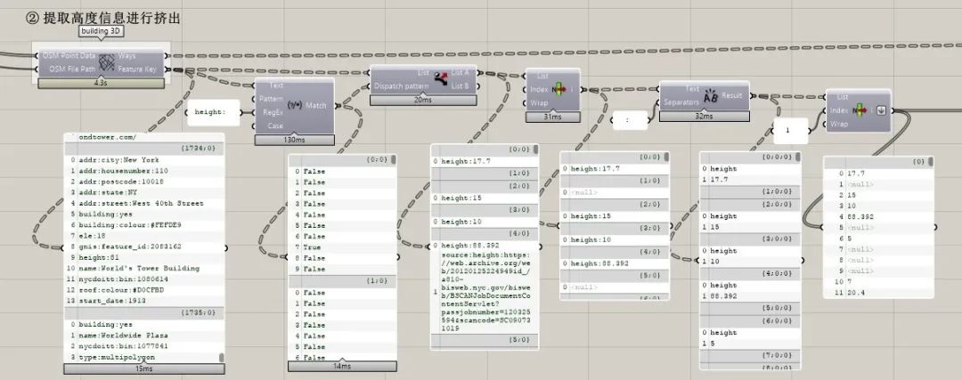Click the Case input of Match Text
962x380 pixels.
tap(275, 125)
